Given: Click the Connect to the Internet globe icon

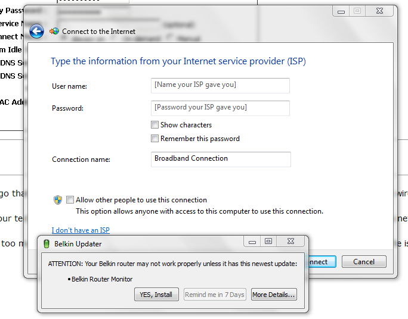Looking at the screenshot, I should (x=54, y=32).
